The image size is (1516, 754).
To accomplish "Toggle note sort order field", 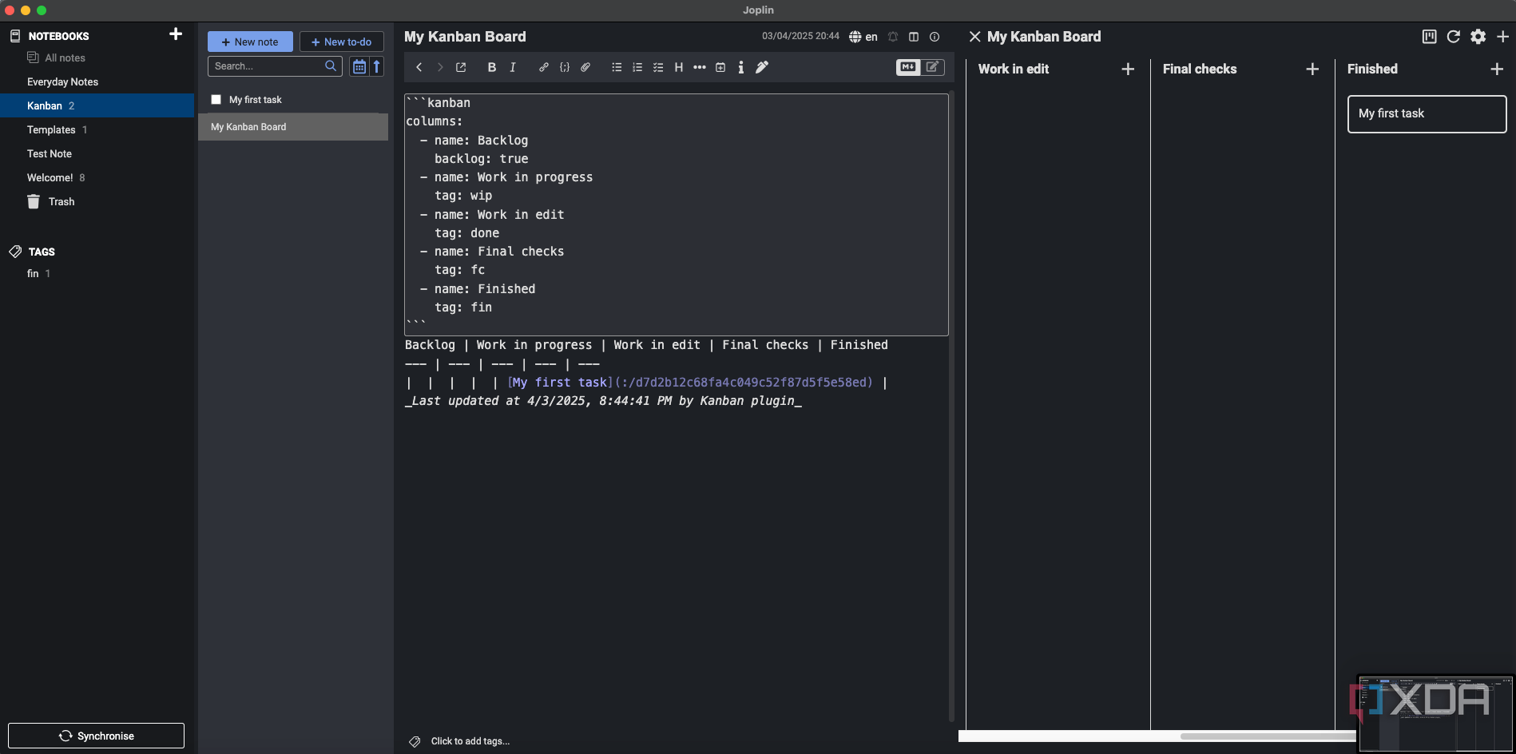I will 359,66.
